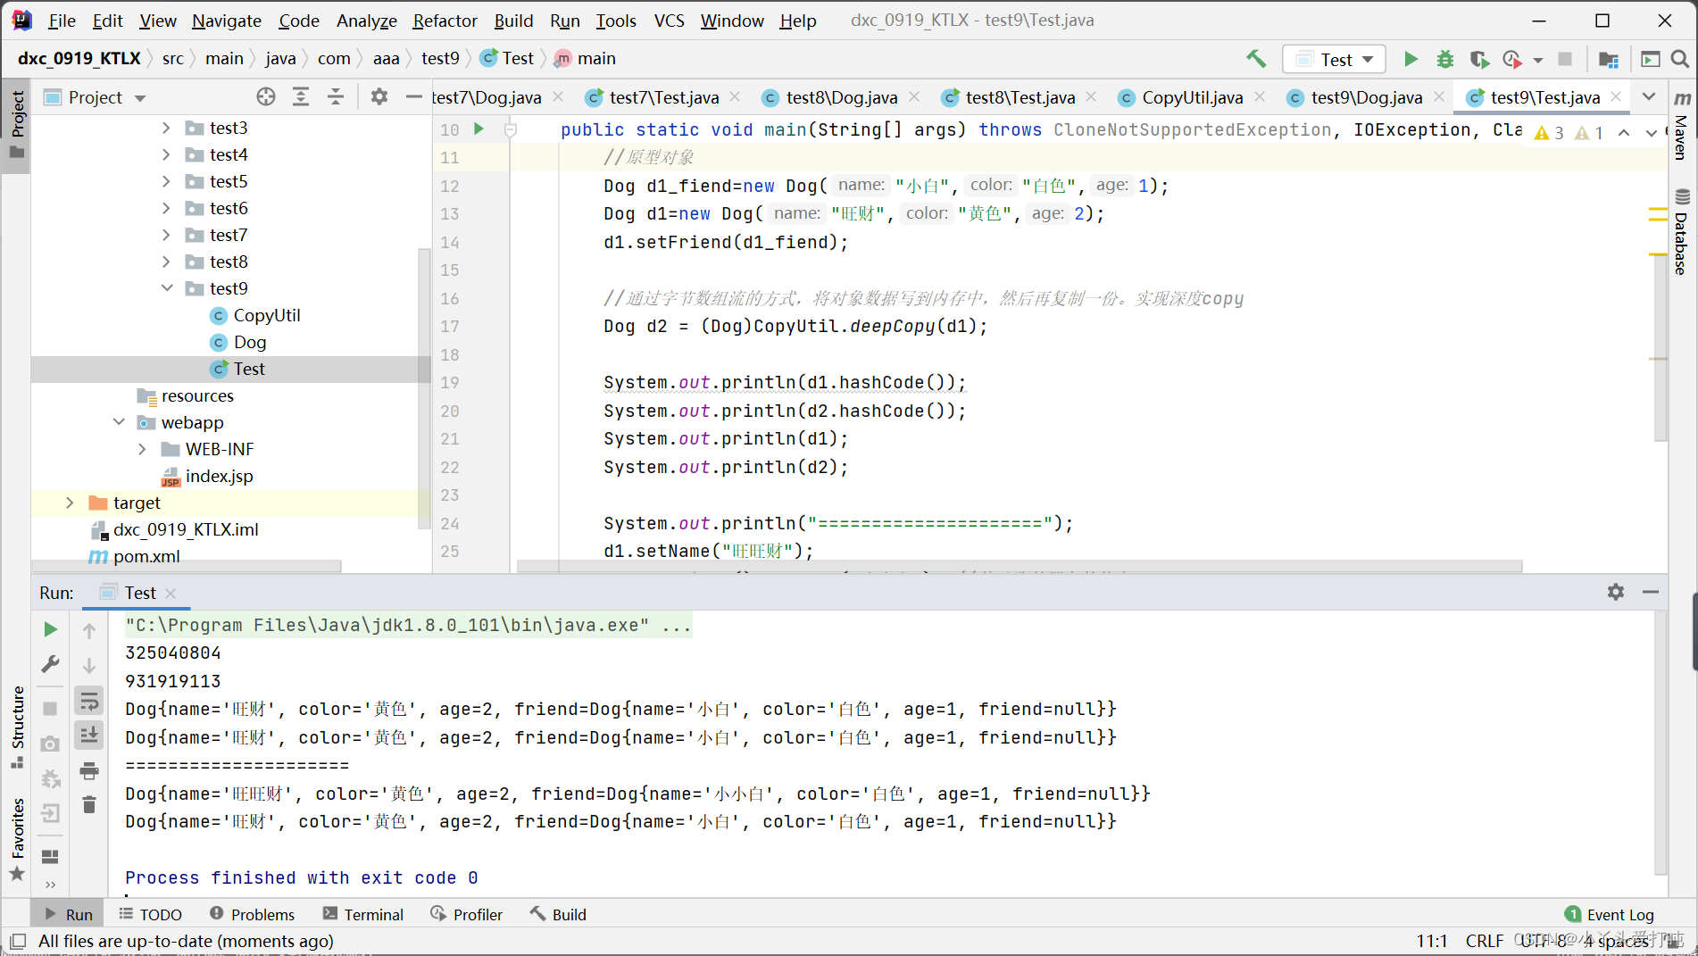Image resolution: width=1698 pixels, height=956 pixels.
Task: Run with coverage icon in toolbar
Action: tap(1479, 59)
